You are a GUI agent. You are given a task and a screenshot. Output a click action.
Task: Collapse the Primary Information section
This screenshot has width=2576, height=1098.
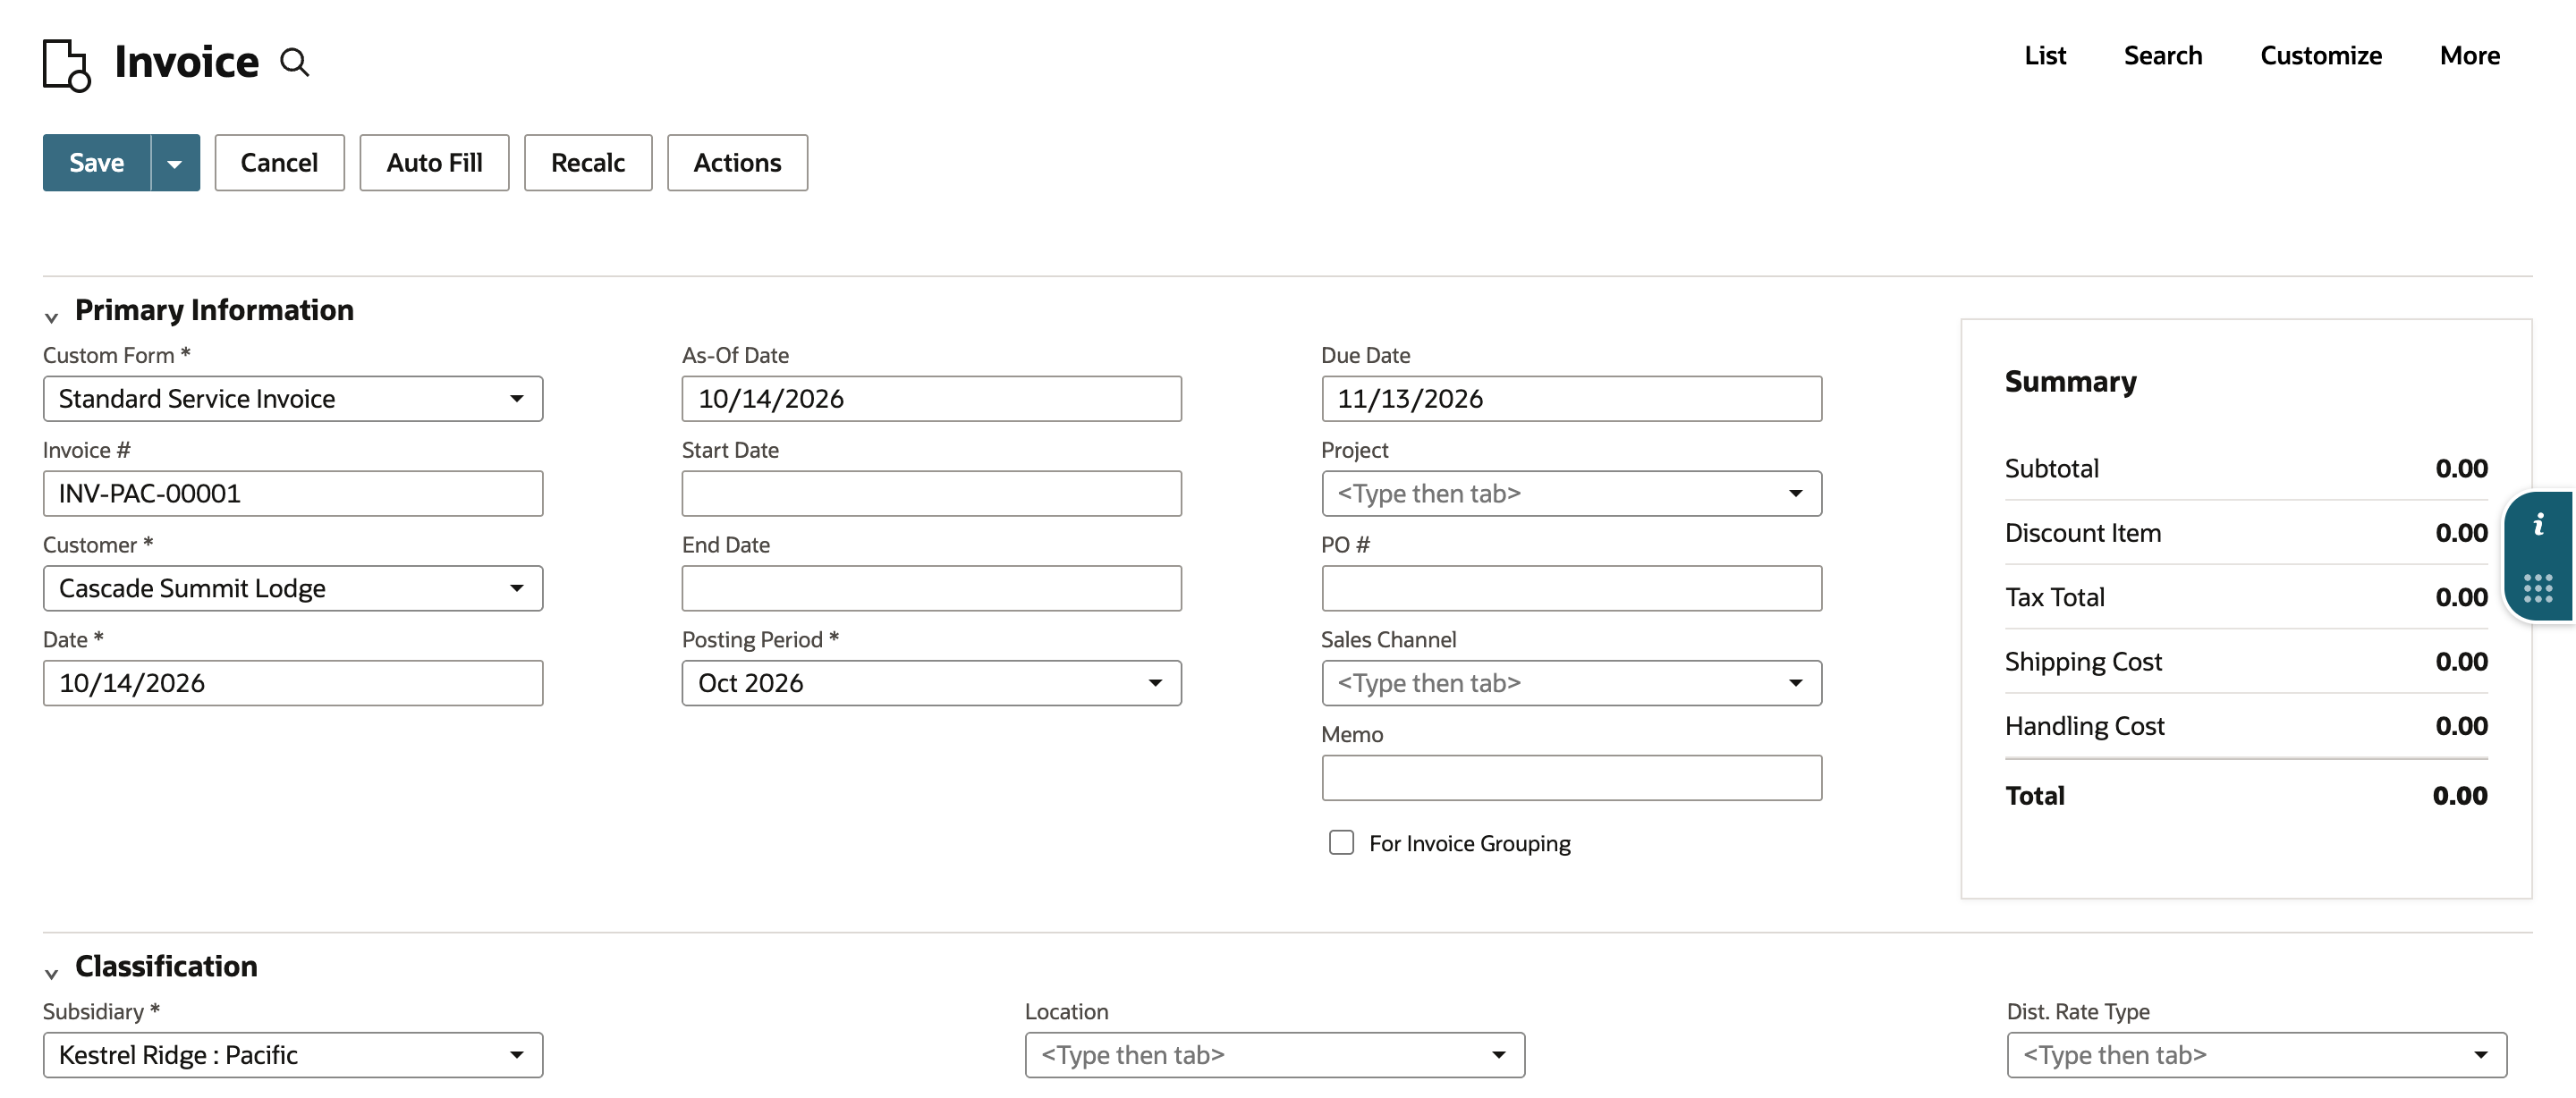[x=51, y=317]
